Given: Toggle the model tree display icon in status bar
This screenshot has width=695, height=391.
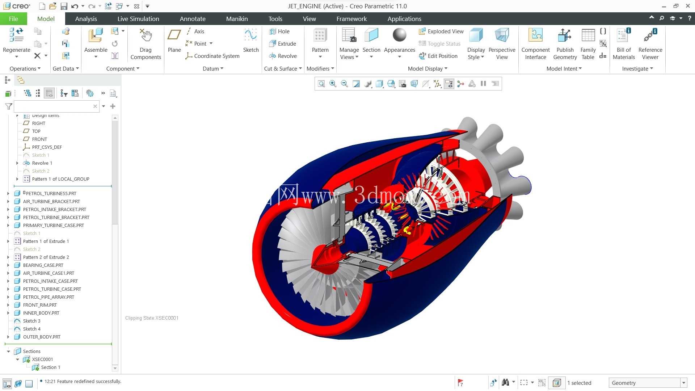Looking at the screenshot, I should coord(7,383).
